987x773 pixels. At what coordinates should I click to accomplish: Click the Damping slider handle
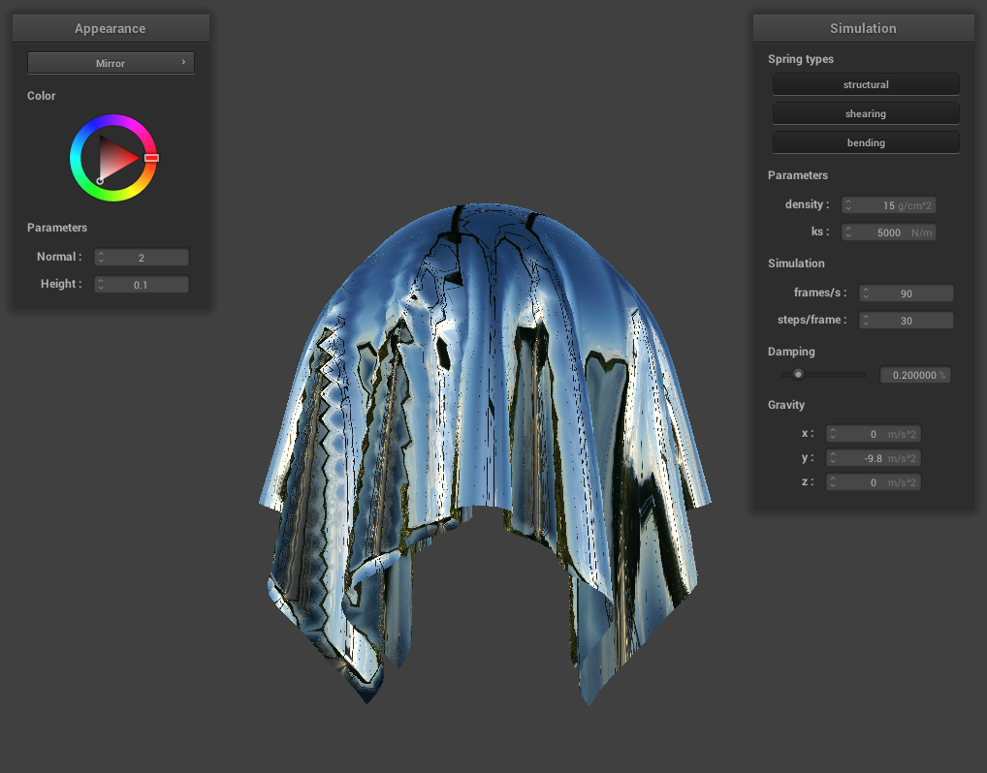pos(798,375)
